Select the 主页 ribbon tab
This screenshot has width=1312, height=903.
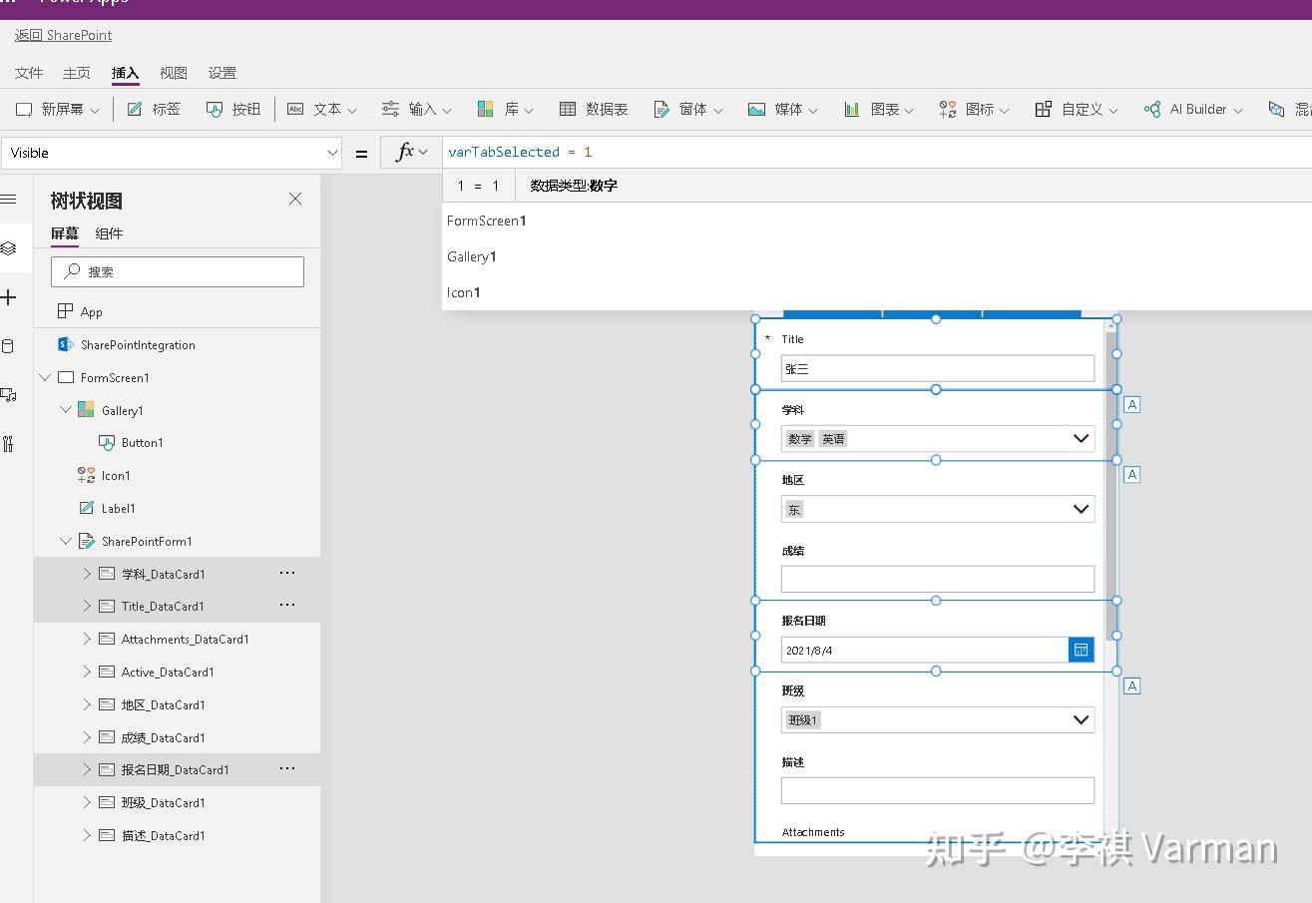coord(76,72)
